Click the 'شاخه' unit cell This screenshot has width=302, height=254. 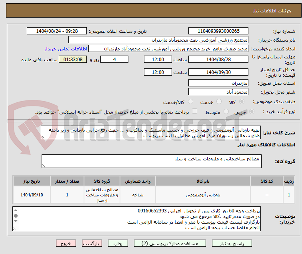coord(138,195)
